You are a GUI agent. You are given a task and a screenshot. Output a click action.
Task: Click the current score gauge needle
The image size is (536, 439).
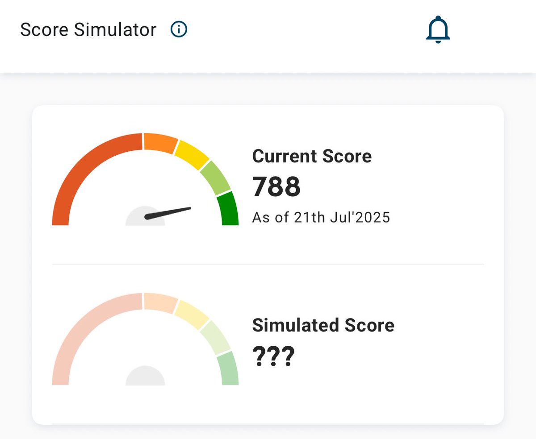tap(168, 213)
